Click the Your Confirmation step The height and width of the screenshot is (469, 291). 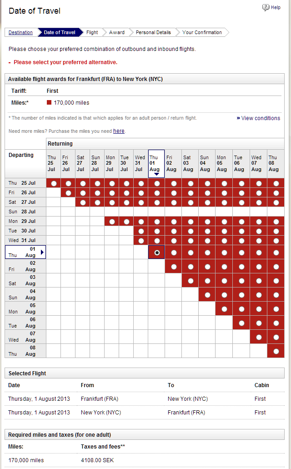(x=202, y=32)
